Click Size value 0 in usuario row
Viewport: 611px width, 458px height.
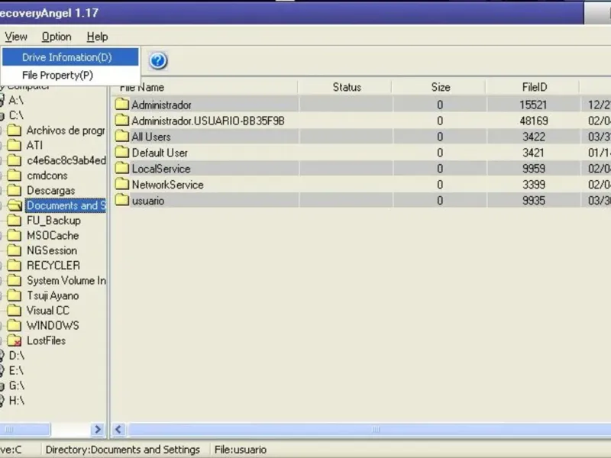440,201
